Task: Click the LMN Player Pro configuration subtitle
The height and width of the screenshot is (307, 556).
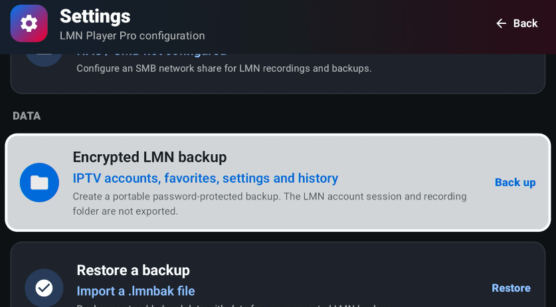Action: [132, 36]
